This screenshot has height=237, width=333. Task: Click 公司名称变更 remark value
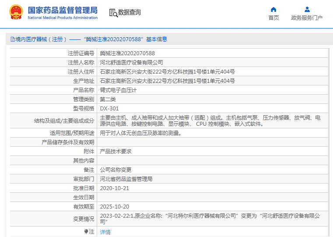point(116,170)
